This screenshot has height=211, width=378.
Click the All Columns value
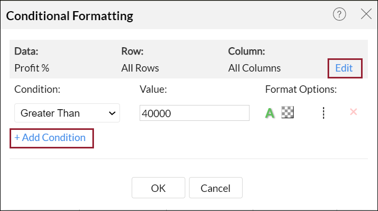(254, 68)
